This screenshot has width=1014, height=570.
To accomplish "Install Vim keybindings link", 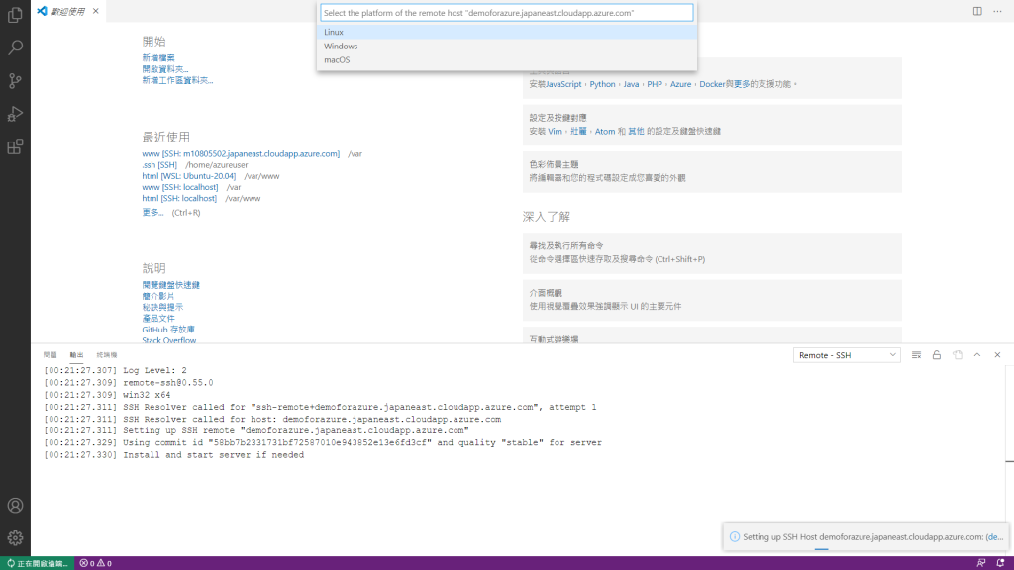I will [x=555, y=131].
